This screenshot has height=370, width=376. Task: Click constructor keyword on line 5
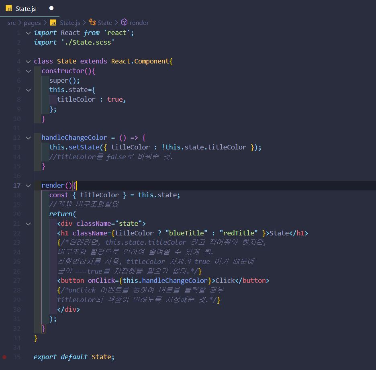[x=63, y=71]
